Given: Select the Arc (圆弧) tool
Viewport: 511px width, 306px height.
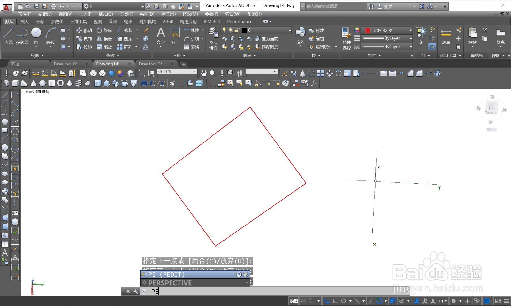Looking at the screenshot, I should point(50,36).
